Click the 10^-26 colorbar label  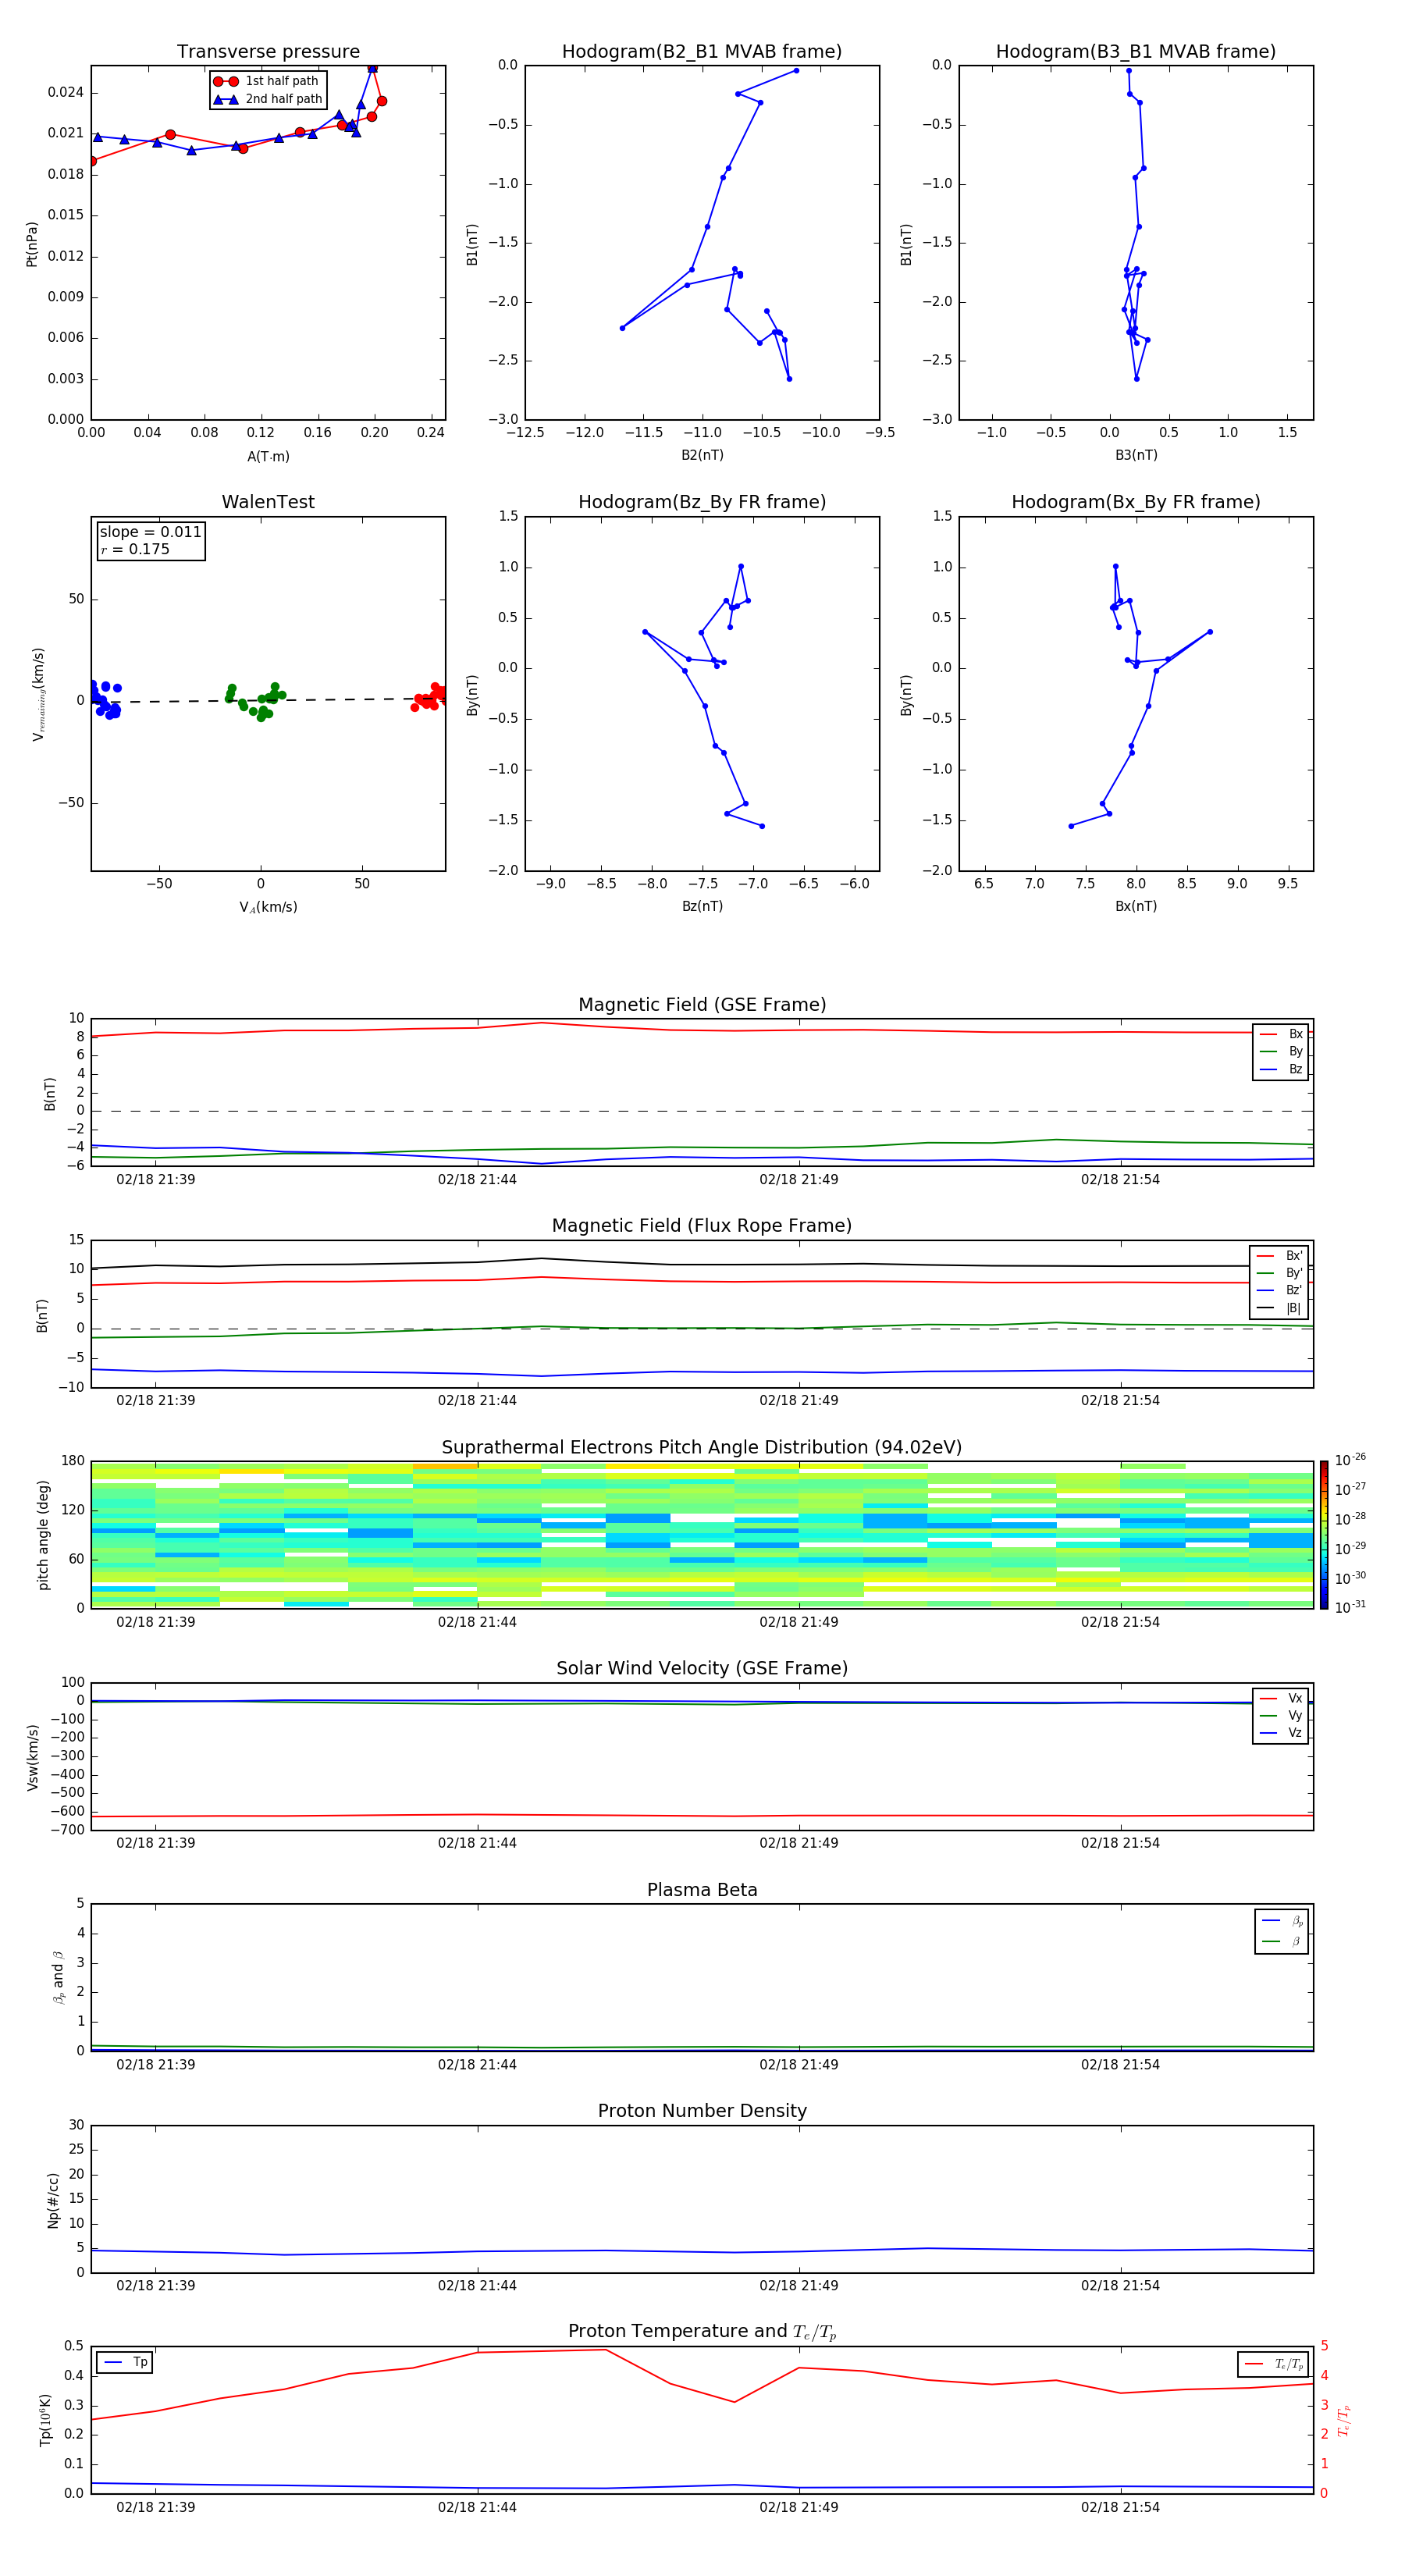[x=1350, y=1460]
